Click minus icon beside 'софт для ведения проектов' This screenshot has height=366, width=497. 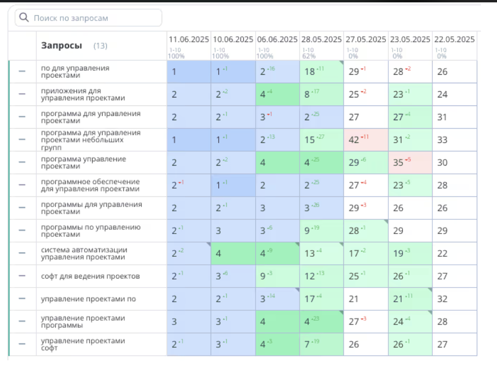coord(22,276)
